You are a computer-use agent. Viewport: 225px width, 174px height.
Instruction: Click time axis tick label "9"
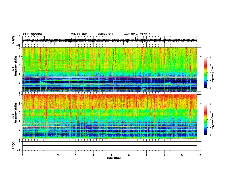(182, 155)
